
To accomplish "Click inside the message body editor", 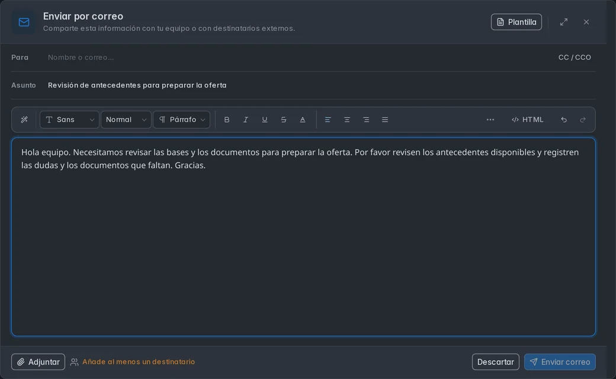I will (303, 237).
